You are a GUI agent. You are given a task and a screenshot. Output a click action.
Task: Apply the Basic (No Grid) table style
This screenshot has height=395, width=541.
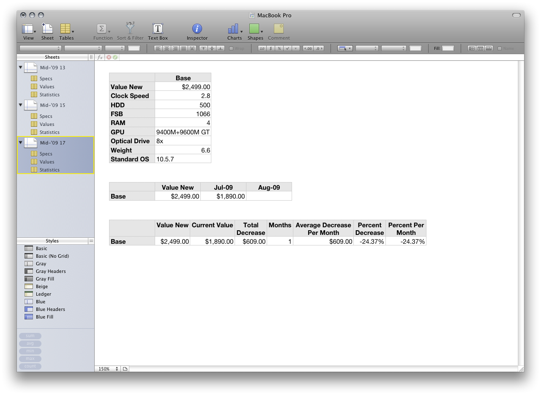click(52, 256)
